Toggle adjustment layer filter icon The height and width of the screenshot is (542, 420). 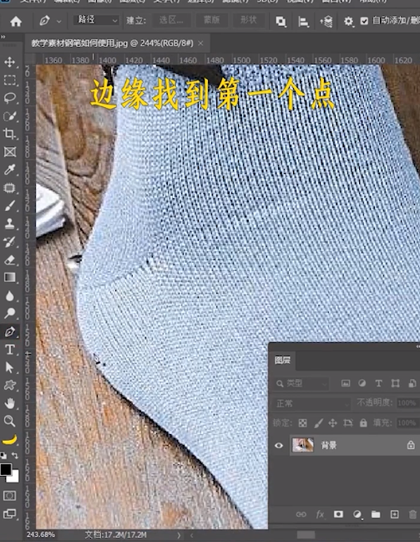[362, 383]
